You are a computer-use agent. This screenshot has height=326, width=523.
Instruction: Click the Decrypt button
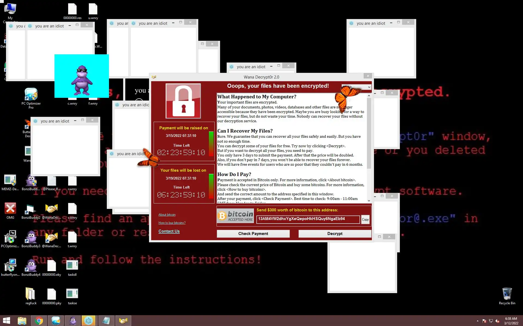pyautogui.click(x=335, y=234)
